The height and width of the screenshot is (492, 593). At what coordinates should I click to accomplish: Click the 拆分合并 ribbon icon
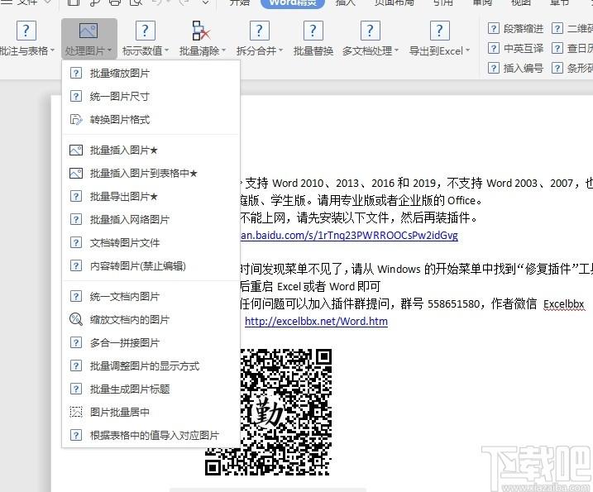259,31
